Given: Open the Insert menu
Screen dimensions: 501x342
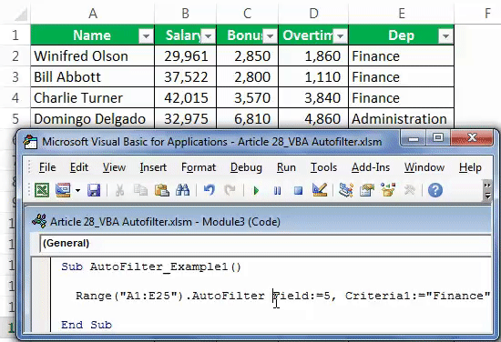Looking at the screenshot, I should (x=153, y=167).
